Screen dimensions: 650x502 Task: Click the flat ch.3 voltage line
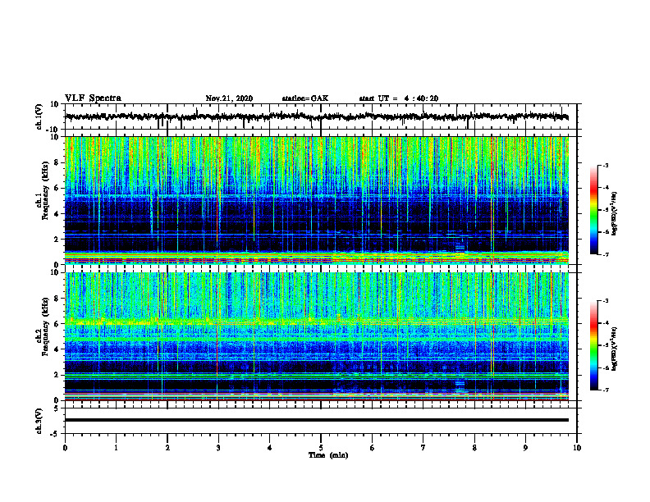317,420
